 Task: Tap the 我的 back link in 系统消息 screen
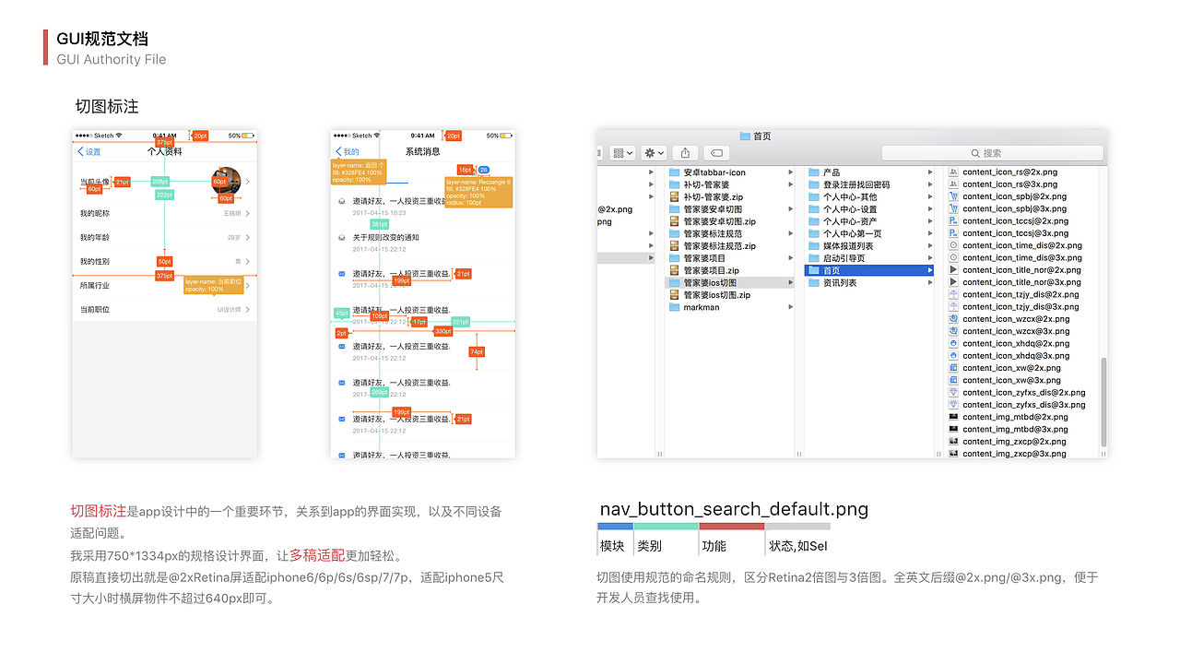(348, 152)
